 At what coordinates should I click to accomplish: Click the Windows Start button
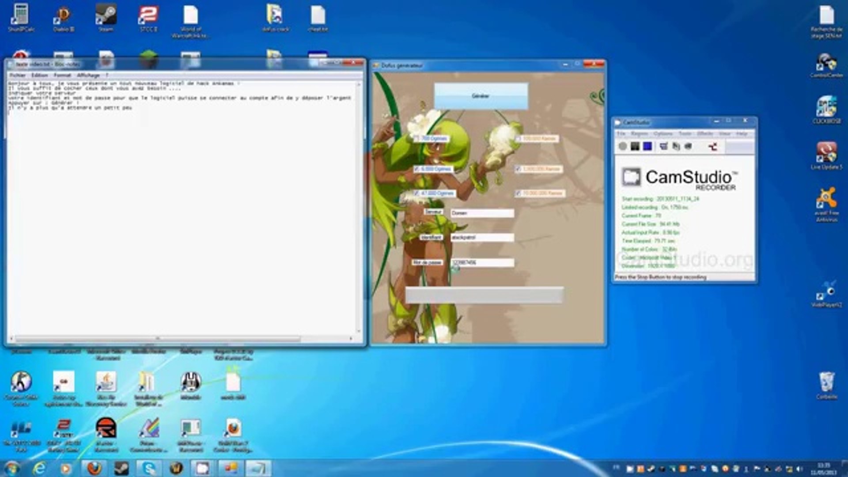[x=12, y=468]
